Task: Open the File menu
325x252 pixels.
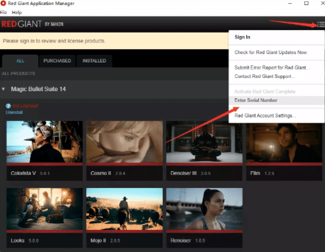Action: tap(4, 12)
